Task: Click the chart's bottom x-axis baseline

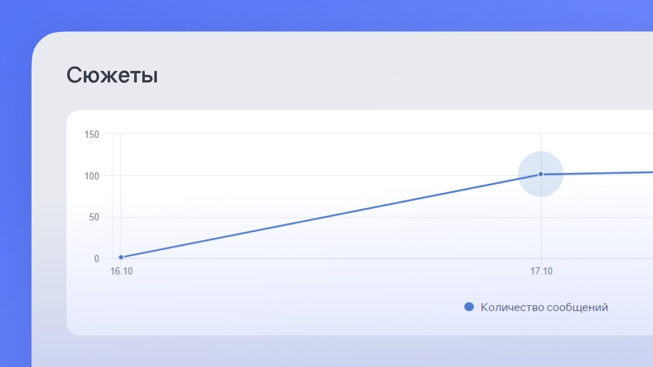Action: 324,258
